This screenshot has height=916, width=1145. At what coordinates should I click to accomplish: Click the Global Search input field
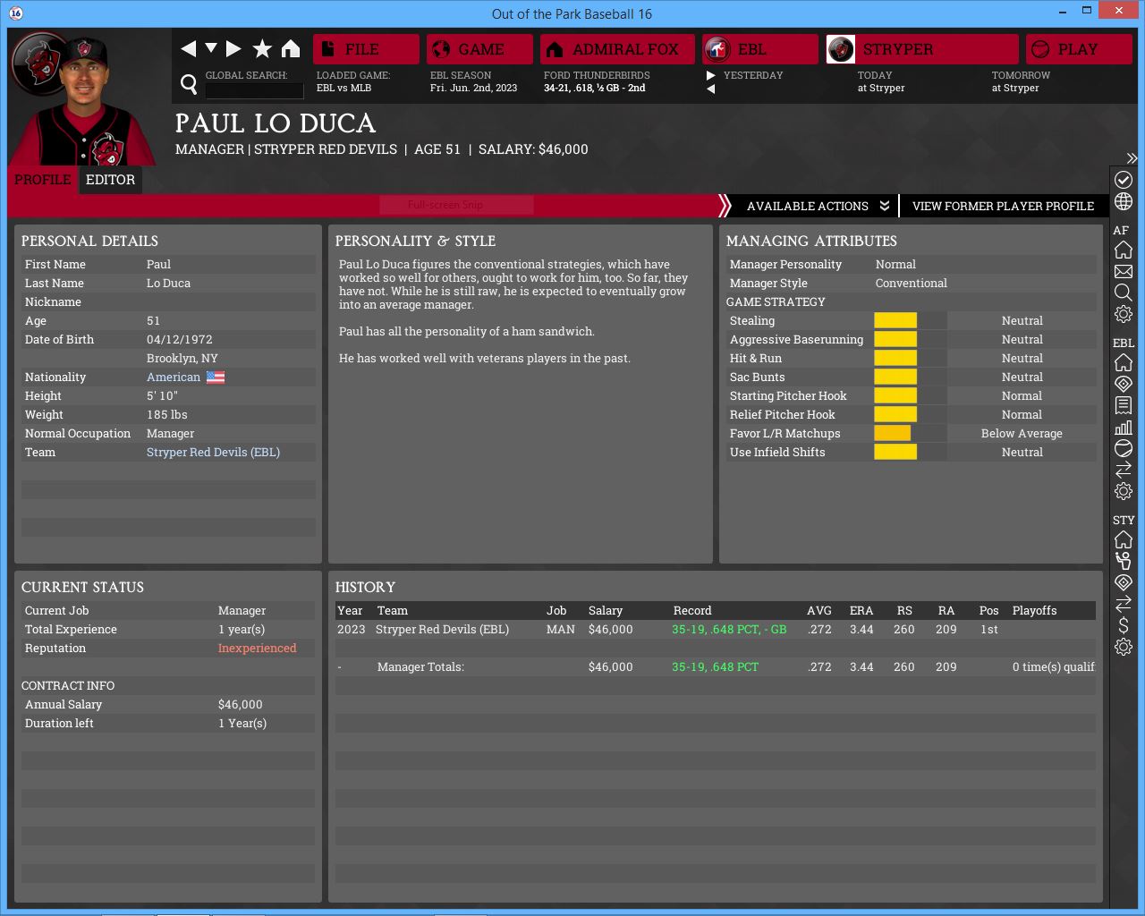click(255, 89)
